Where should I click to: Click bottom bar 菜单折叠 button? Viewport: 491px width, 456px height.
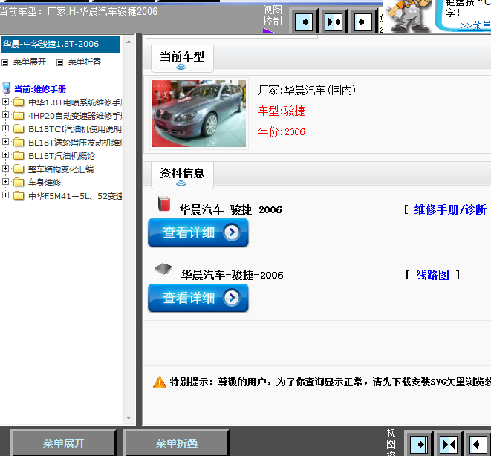[x=177, y=443]
